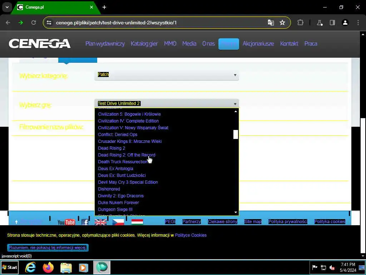Viewport: 366px width, 275px height.
Task: Open Plan wydawniczy menu item
Action: pos(105,44)
